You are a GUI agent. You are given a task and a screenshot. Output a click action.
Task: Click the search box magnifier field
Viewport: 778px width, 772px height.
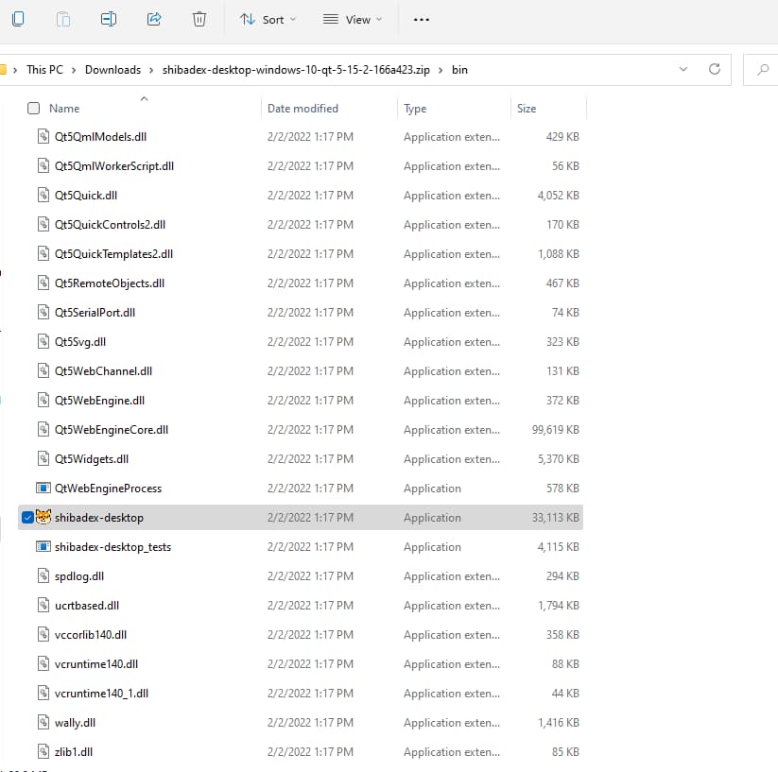coord(763,69)
